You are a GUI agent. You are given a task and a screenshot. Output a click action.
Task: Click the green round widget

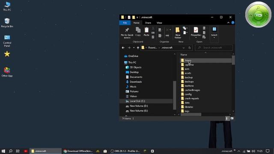tap(258, 15)
